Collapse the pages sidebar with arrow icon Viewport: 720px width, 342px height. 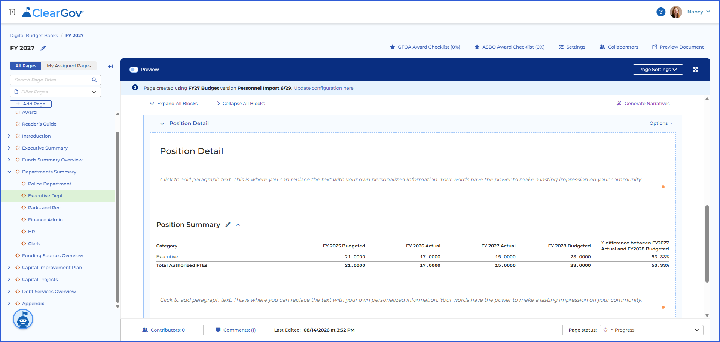(x=110, y=67)
